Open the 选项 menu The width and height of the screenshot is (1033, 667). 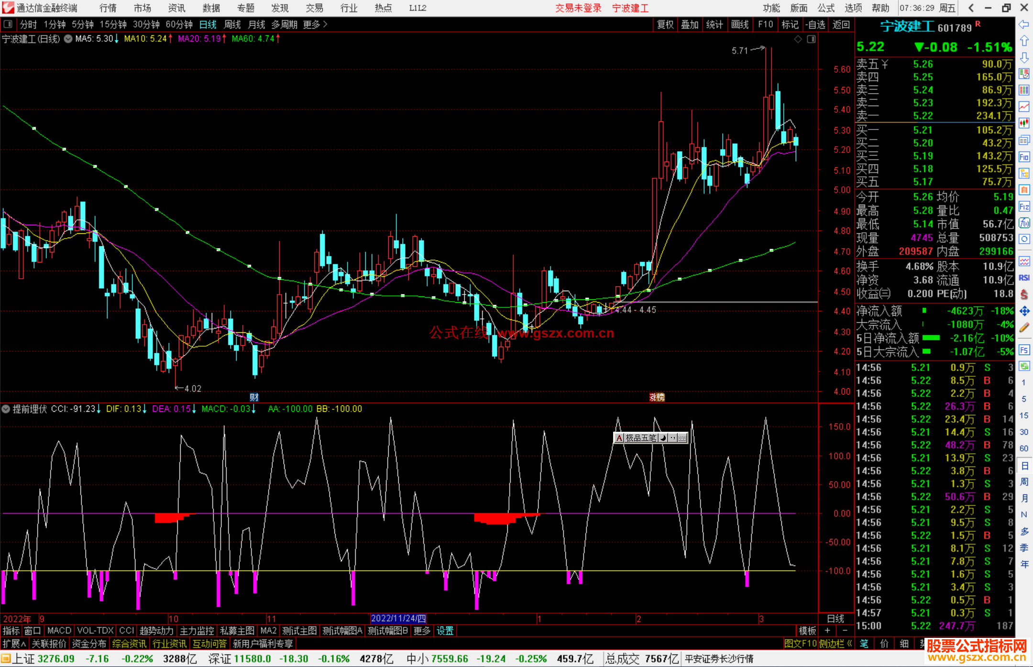click(x=853, y=8)
